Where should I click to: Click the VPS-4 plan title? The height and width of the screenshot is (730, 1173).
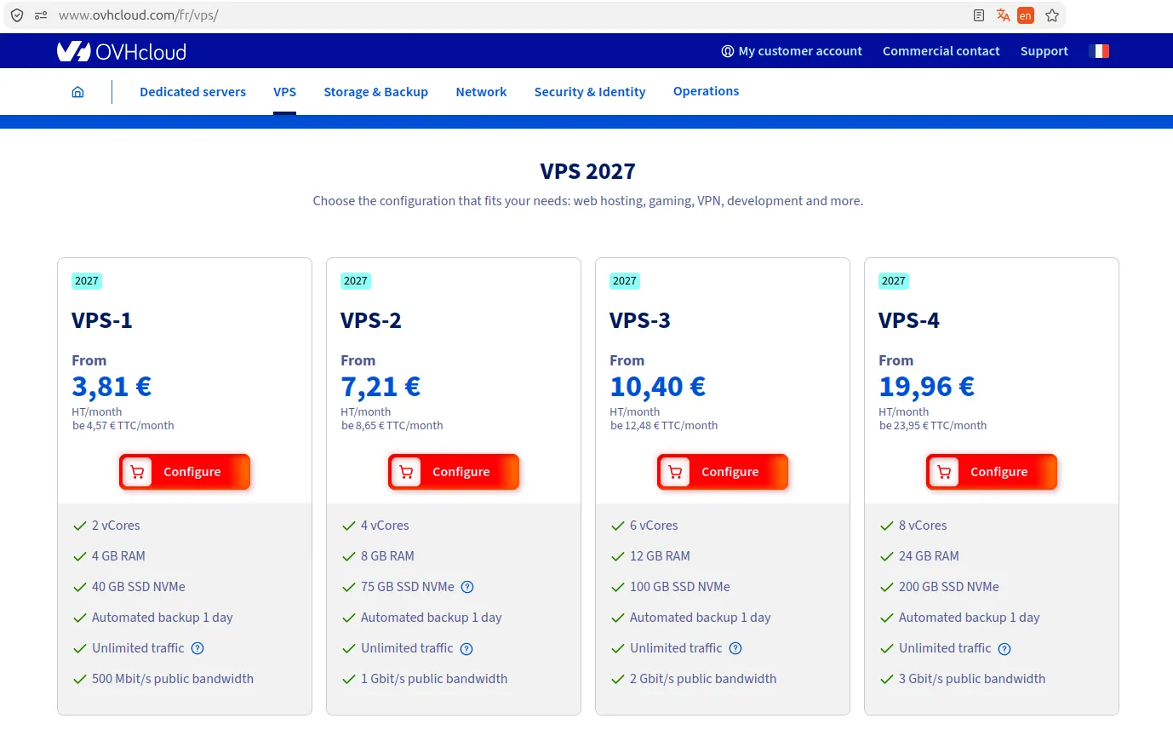point(909,320)
